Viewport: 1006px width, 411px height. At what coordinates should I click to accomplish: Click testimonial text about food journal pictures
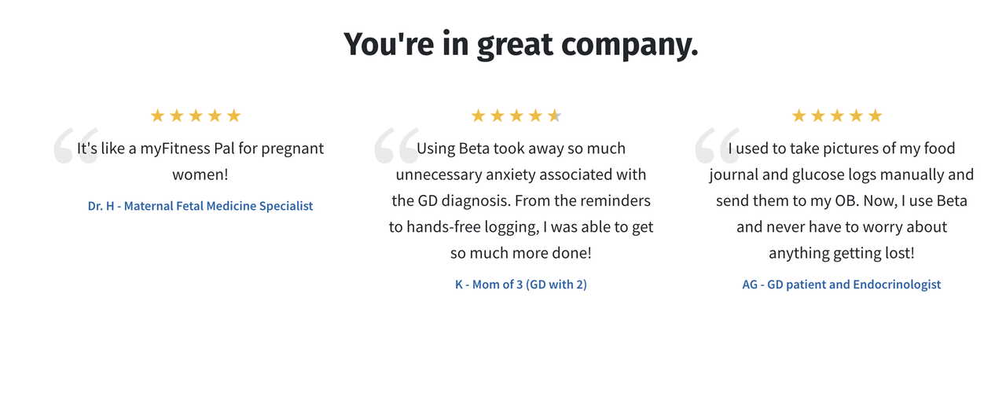(x=842, y=200)
